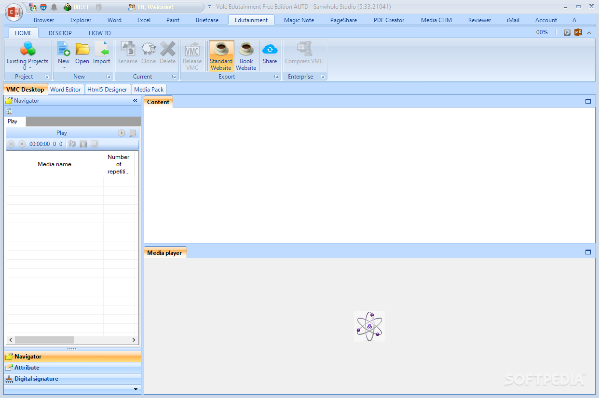Click the PowerPoint icon near 00% indicator
Screen dimensions: 599x398
point(578,32)
